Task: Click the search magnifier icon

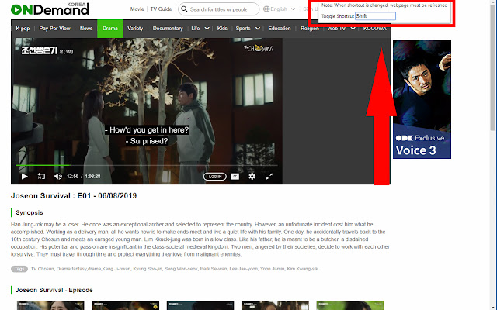Action: point(184,9)
